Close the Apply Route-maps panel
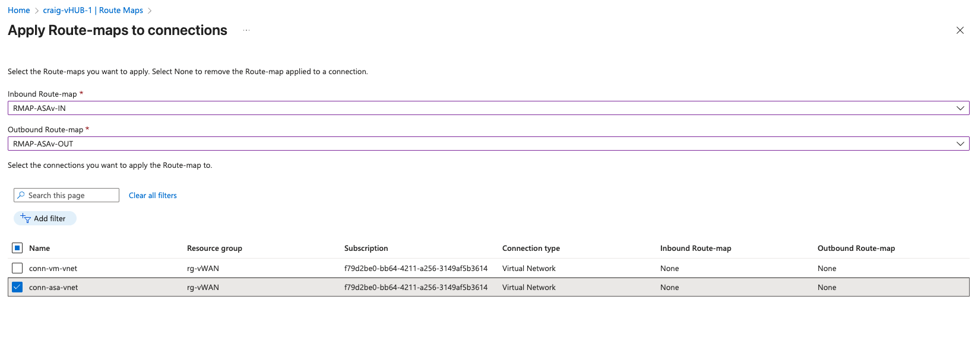 coord(960,30)
